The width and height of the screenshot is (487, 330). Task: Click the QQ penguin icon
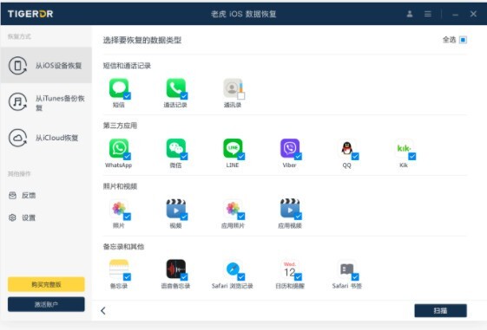pos(347,148)
